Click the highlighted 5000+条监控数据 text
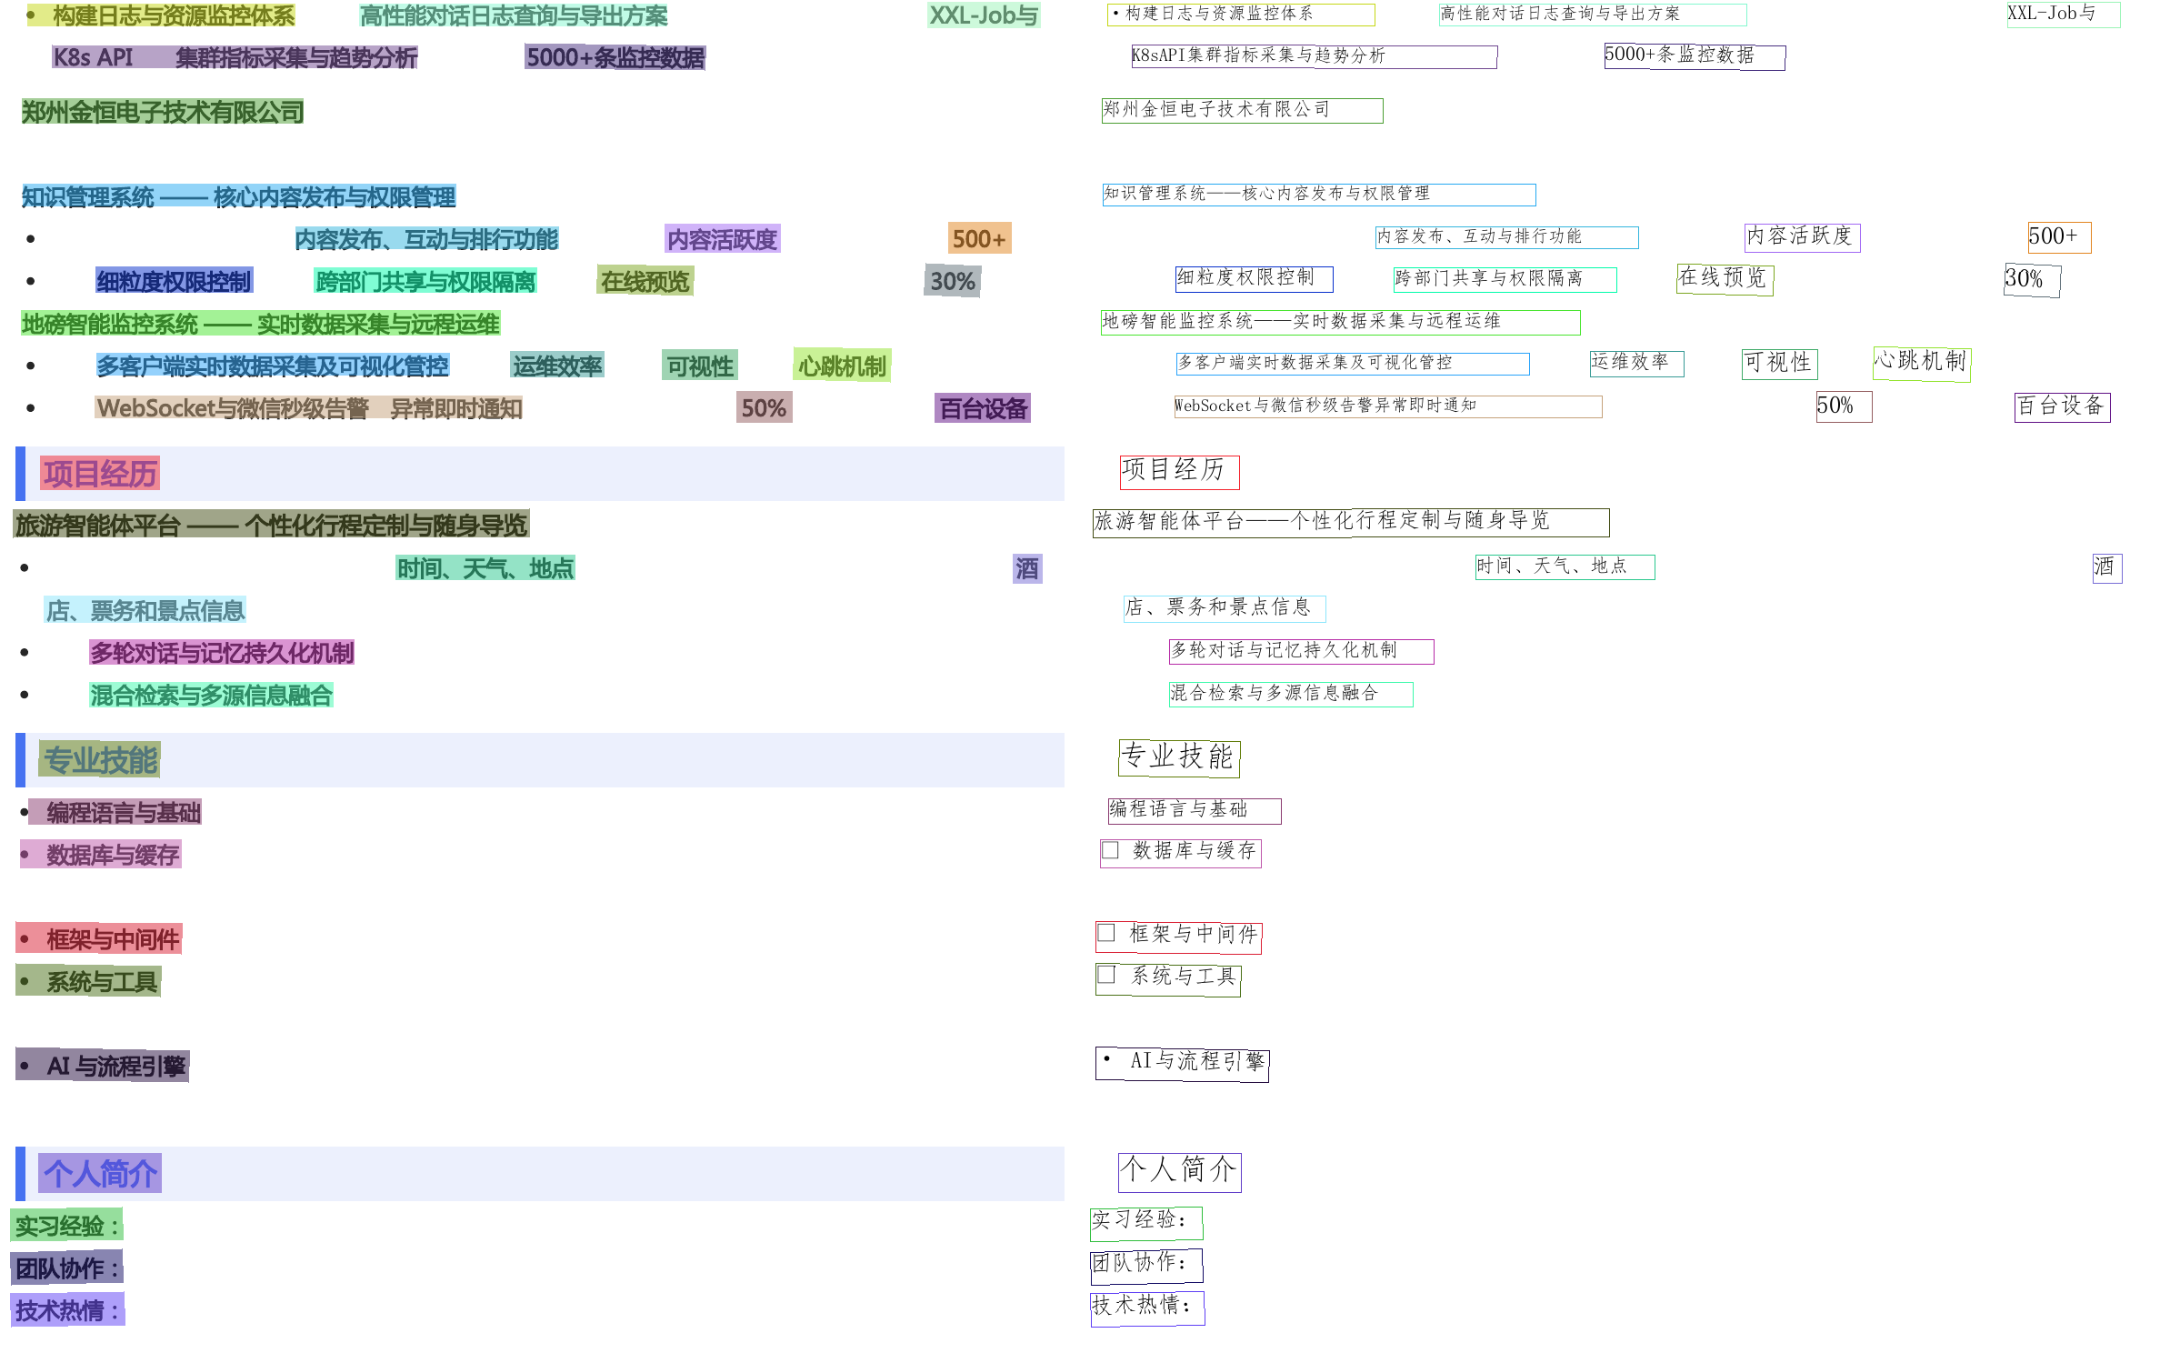This screenshot has width=2160, height=1353. click(x=615, y=57)
